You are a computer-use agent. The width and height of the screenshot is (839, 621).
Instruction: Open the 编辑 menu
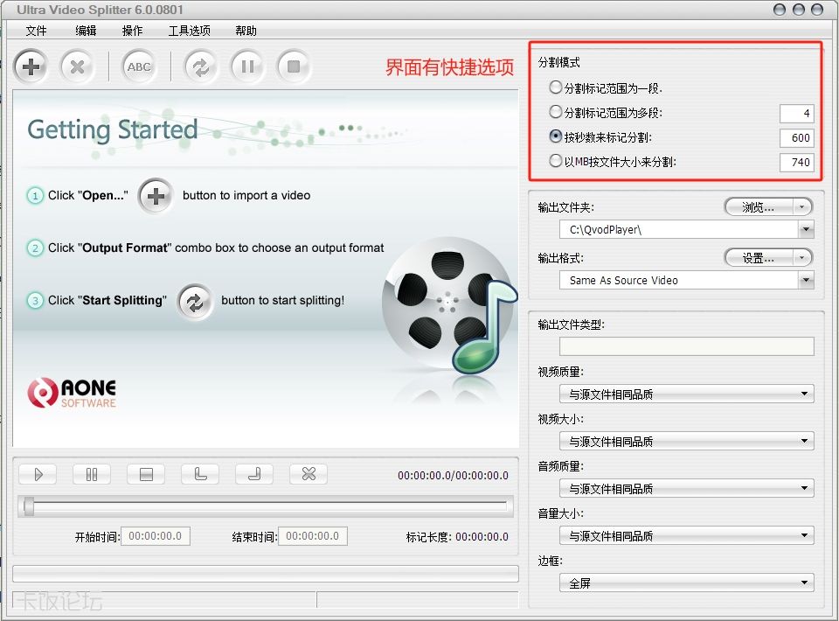click(86, 31)
